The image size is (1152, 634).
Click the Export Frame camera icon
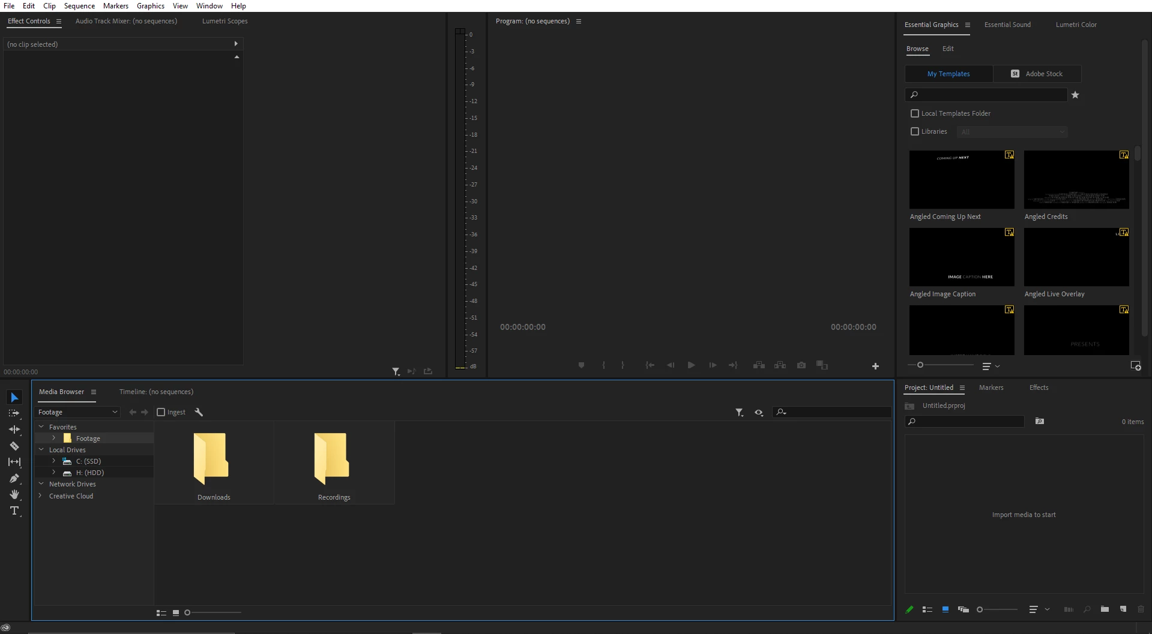[801, 365]
